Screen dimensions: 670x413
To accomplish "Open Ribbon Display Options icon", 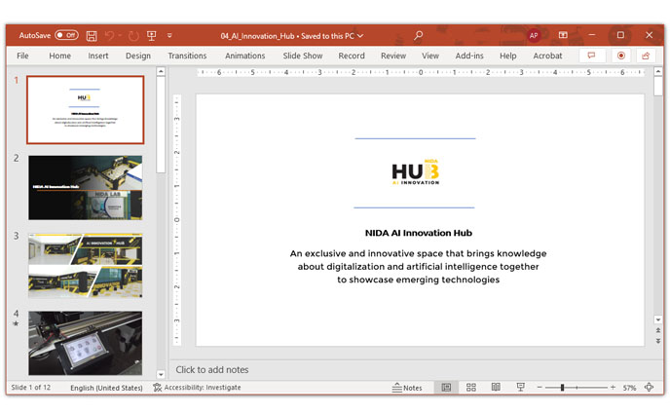I will point(563,35).
